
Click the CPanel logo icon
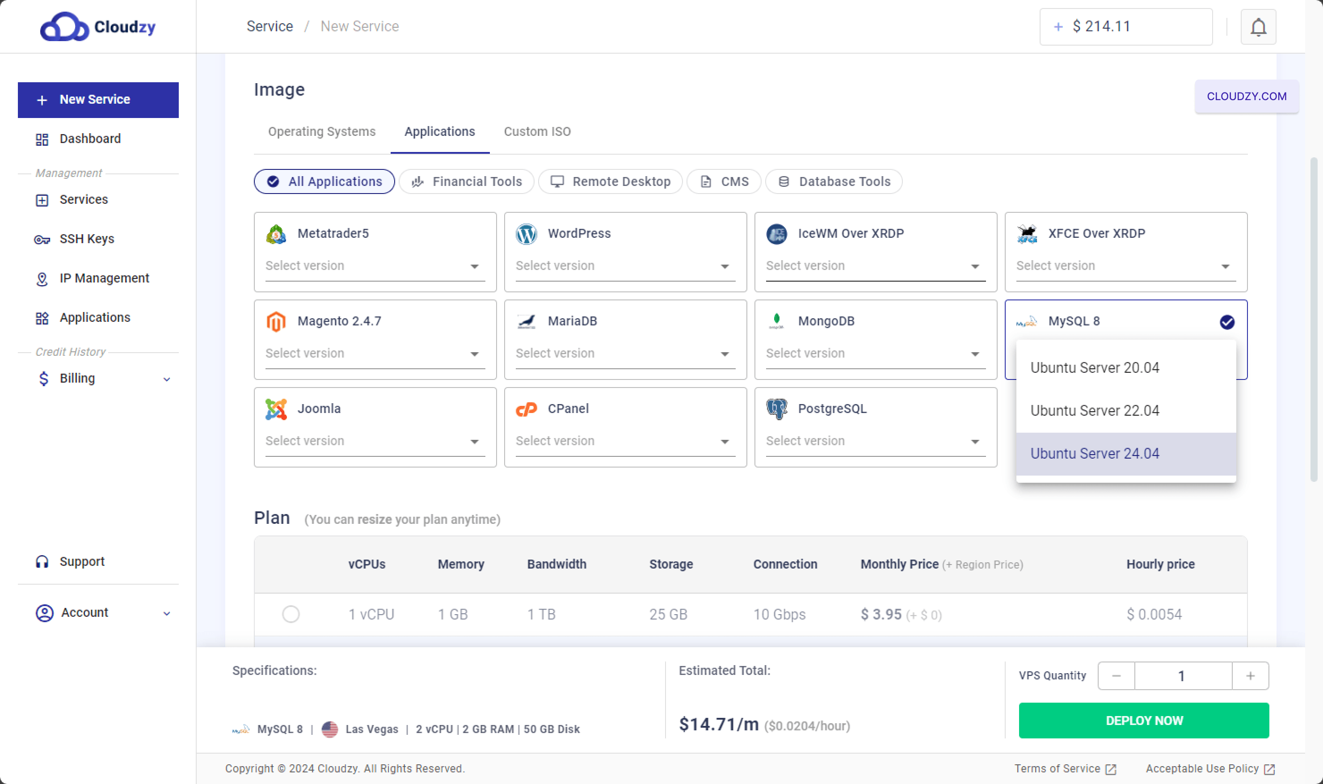coord(527,409)
